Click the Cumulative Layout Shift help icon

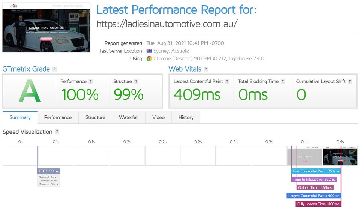click(x=350, y=81)
